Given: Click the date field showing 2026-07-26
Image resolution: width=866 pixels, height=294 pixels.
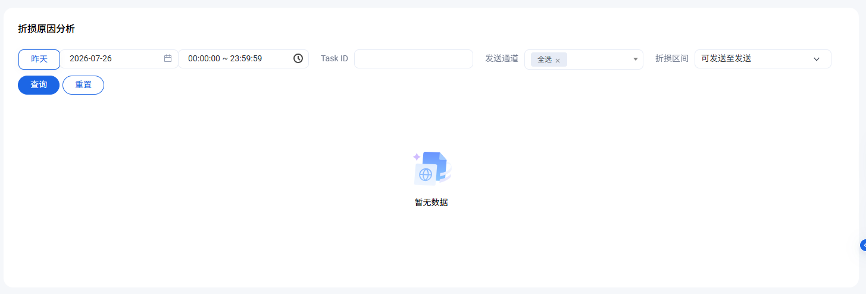Looking at the screenshot, I should click(x=120, y=59).
